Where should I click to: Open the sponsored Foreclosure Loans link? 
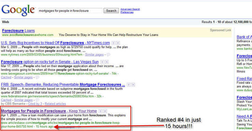(18, 31)
